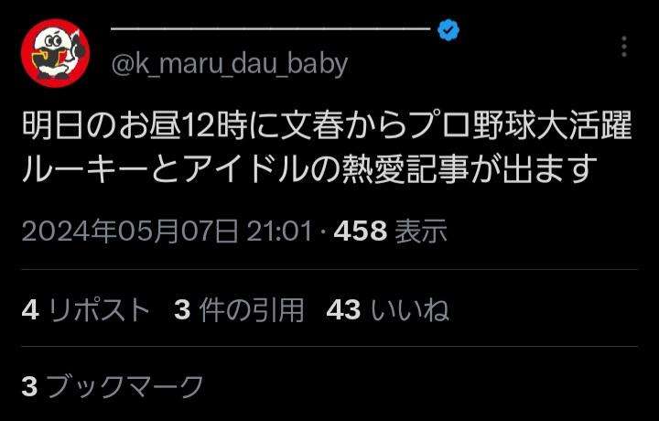Viewport: 659px width, 421px height.
Task: Click the 2024年05月07日 date stamp
Action: pyautogui.click(x=130, y=231)
